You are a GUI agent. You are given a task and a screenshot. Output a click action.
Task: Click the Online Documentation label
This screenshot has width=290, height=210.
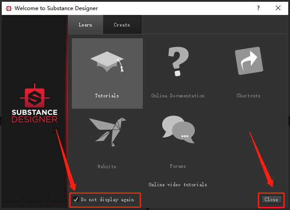click(x=178, y=96)
